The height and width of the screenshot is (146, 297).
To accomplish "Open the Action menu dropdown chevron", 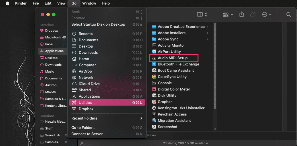I will pyautogui.click(x=270, y=15).
